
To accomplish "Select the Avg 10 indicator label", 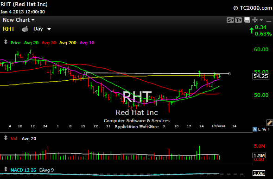I will (x=87, y=43).
